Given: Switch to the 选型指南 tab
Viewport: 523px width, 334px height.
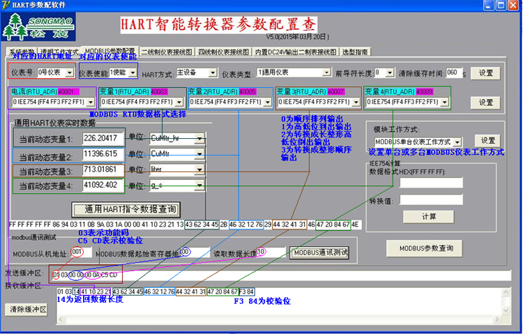Looking at the screenshot, I should coord(355,52).
